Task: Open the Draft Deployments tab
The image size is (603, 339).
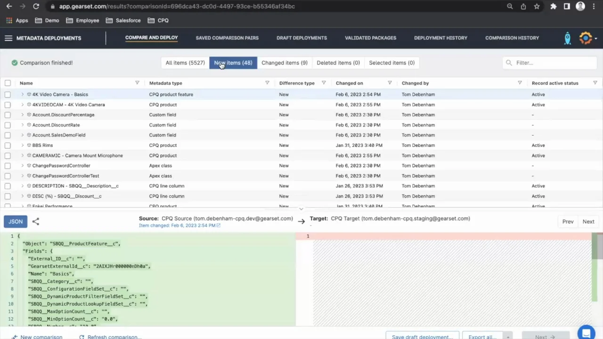Action: pos(301,38)
